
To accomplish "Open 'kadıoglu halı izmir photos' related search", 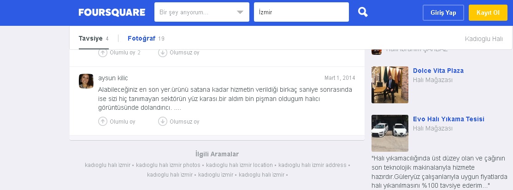I will click(168, 165).
